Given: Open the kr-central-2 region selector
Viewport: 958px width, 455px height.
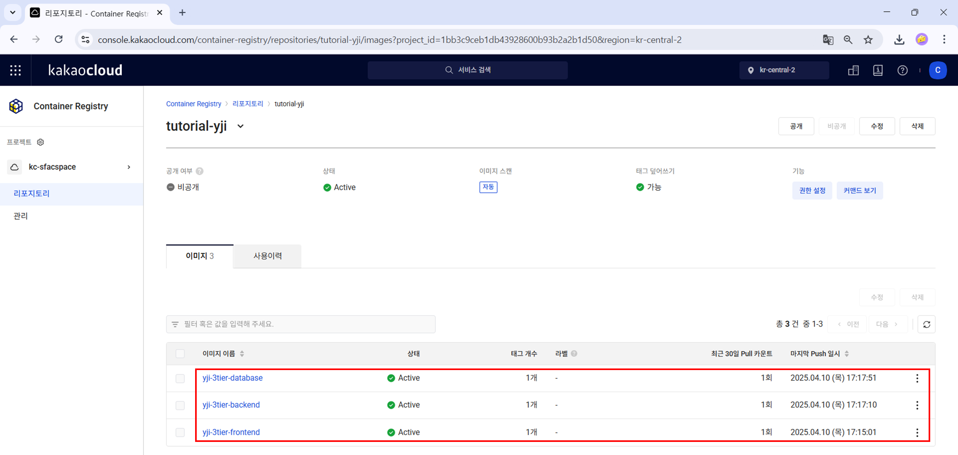Looking at the screenshot, I should click(x=784, y=70).
